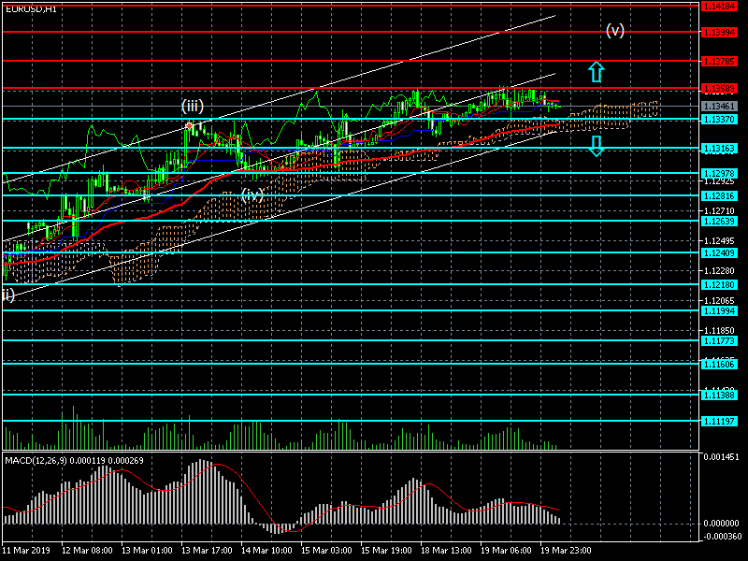The width and height of the screenshot is (748, 561).
Task: Click the cyan 1.12639 price level label
Action: tap(719, 222)
